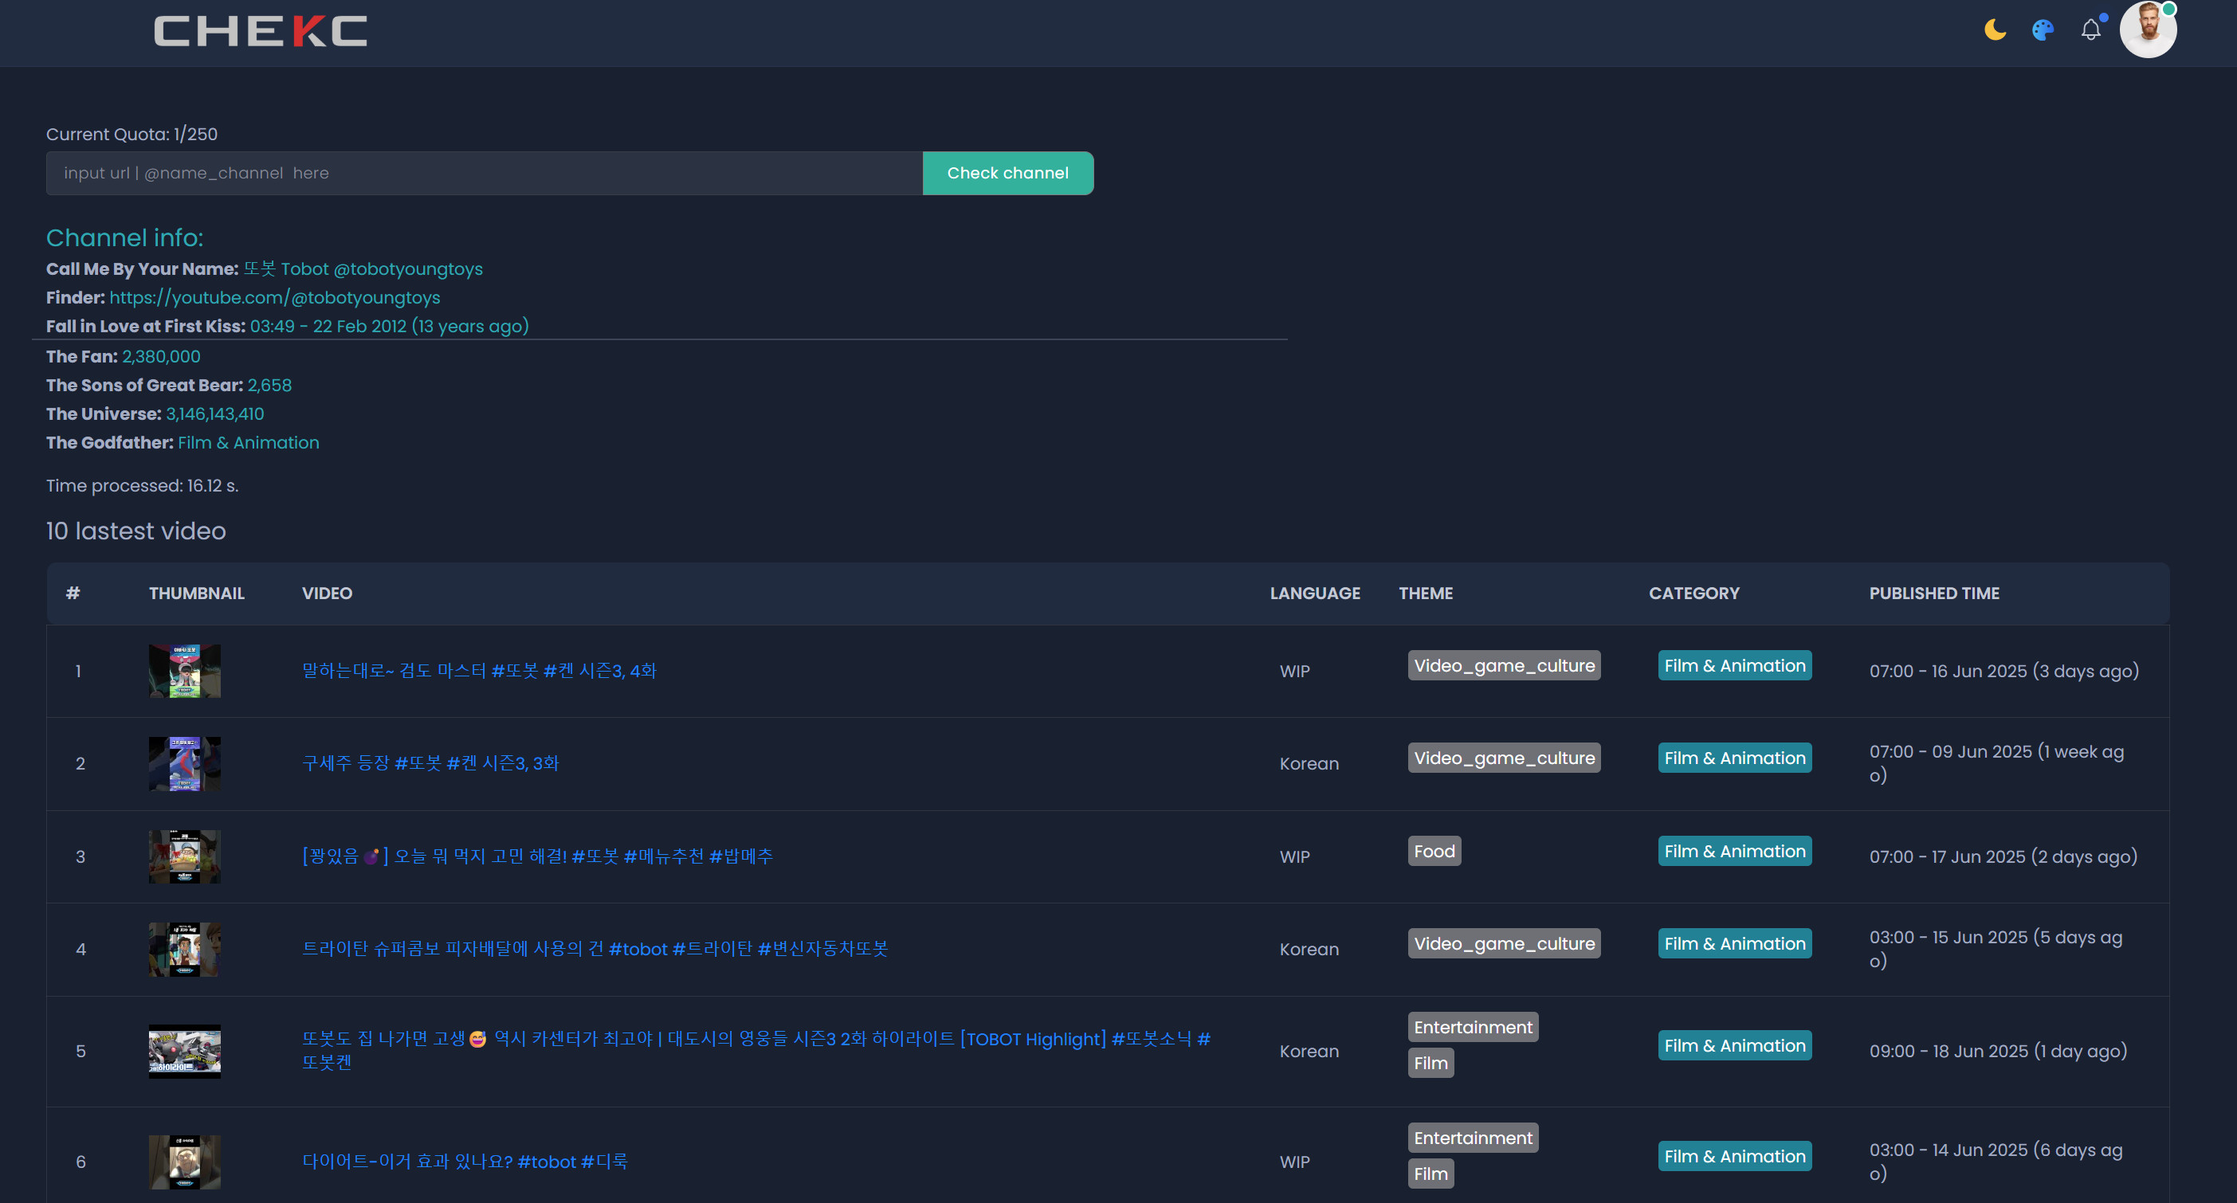
Task: Click Film & Animation badge in row 5
Action: (1734, 1046)
